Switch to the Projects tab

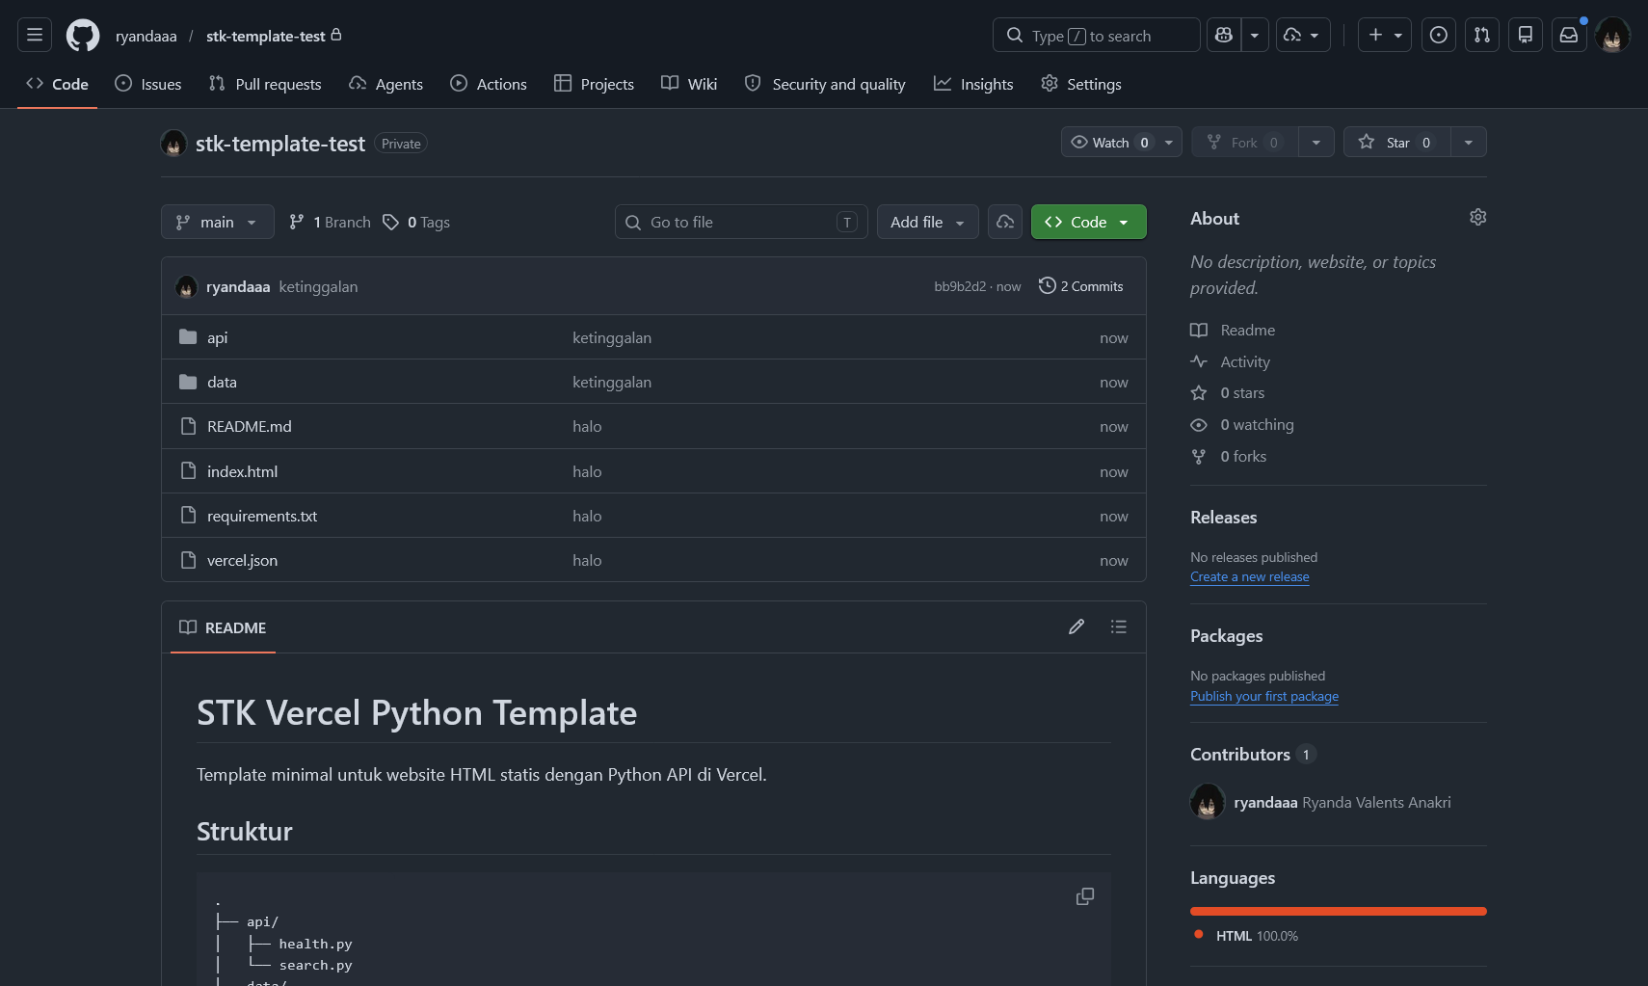(594, 84)
